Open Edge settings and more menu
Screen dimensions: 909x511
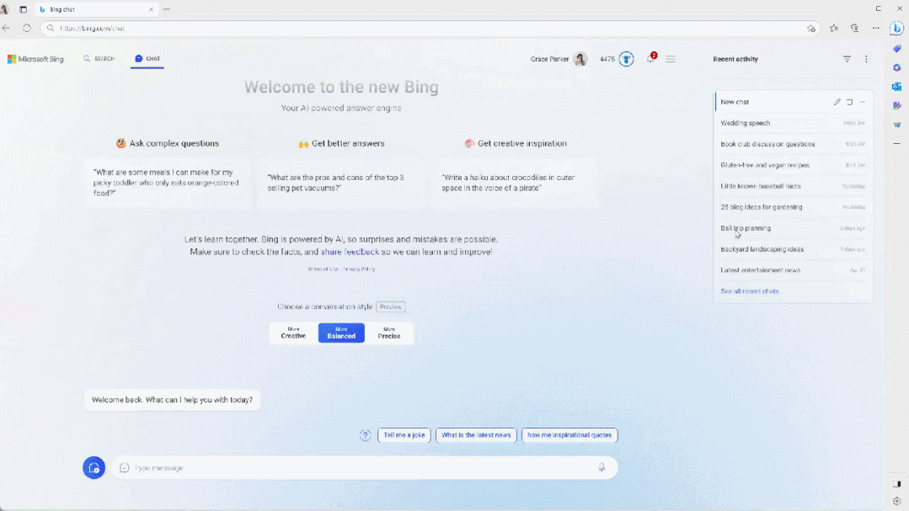(x=875, y=28)
